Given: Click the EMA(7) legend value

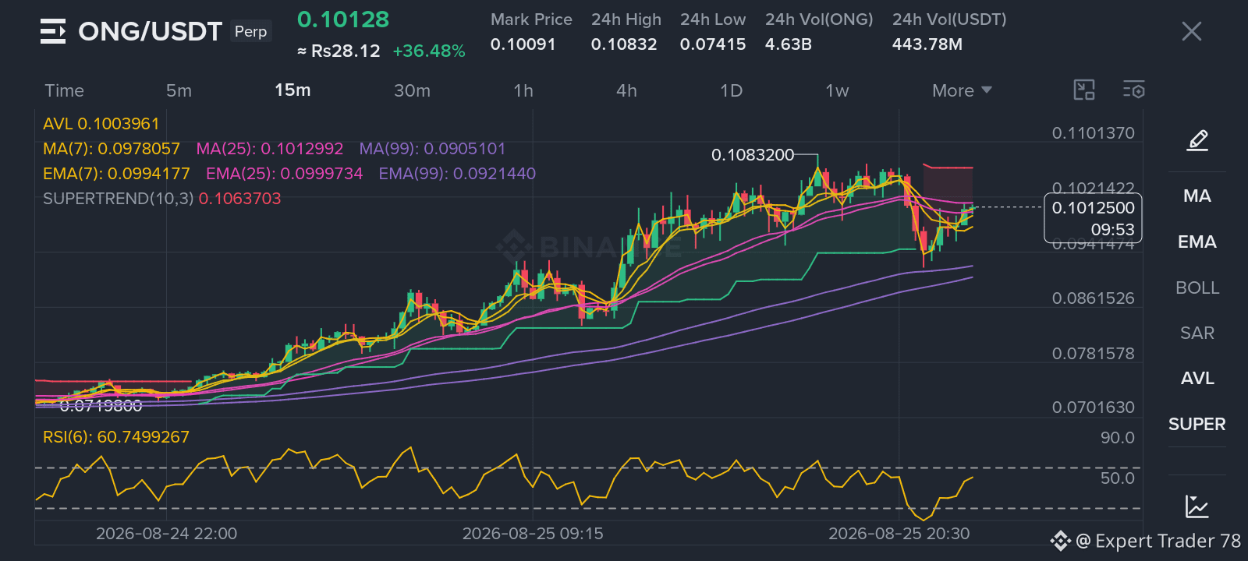Looking at the screenshot, I should (x=116, y=174).
